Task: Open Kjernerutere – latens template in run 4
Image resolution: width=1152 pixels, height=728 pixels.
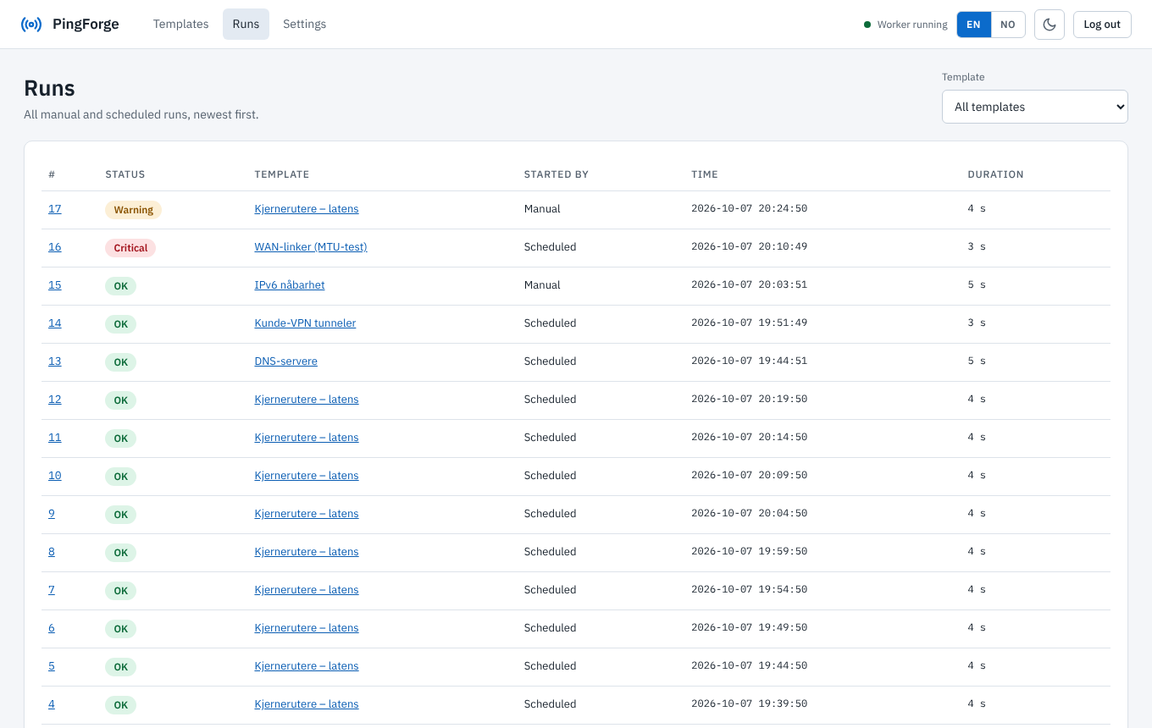Action: (307, 704)
